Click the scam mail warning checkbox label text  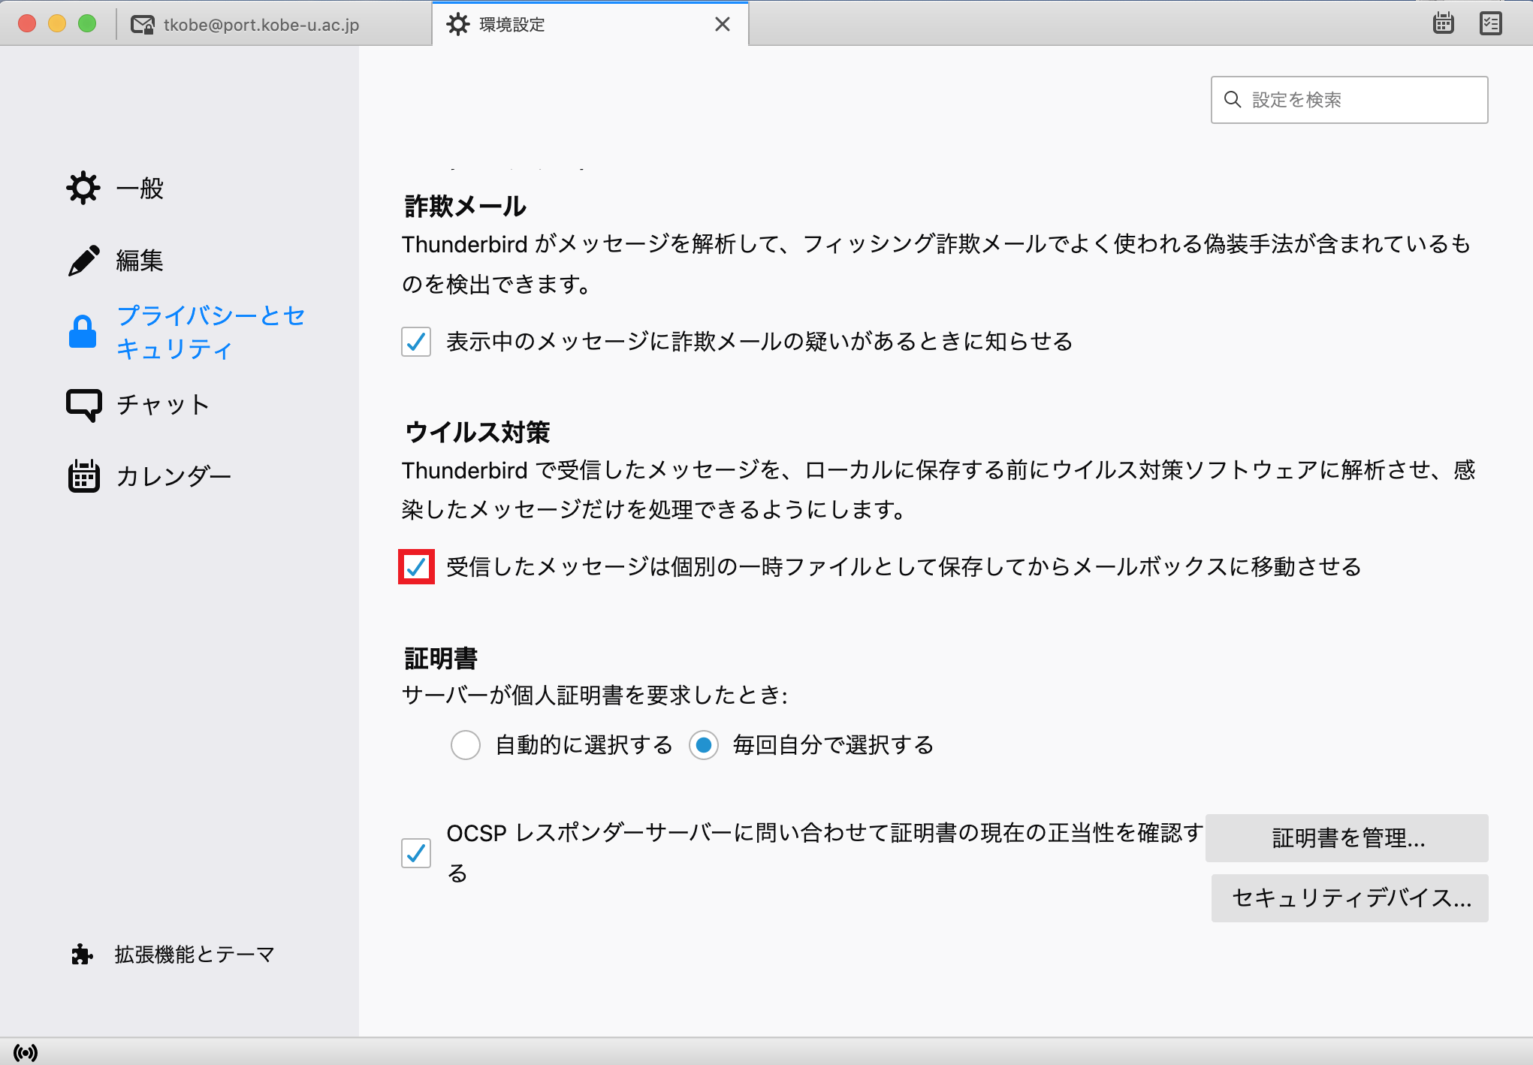759,342
